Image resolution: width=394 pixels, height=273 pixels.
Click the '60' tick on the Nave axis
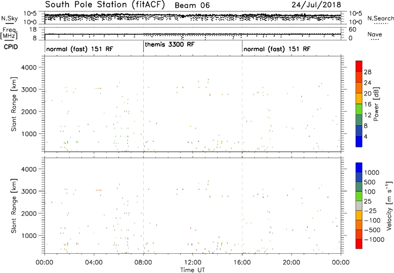[x=353, y=30]
